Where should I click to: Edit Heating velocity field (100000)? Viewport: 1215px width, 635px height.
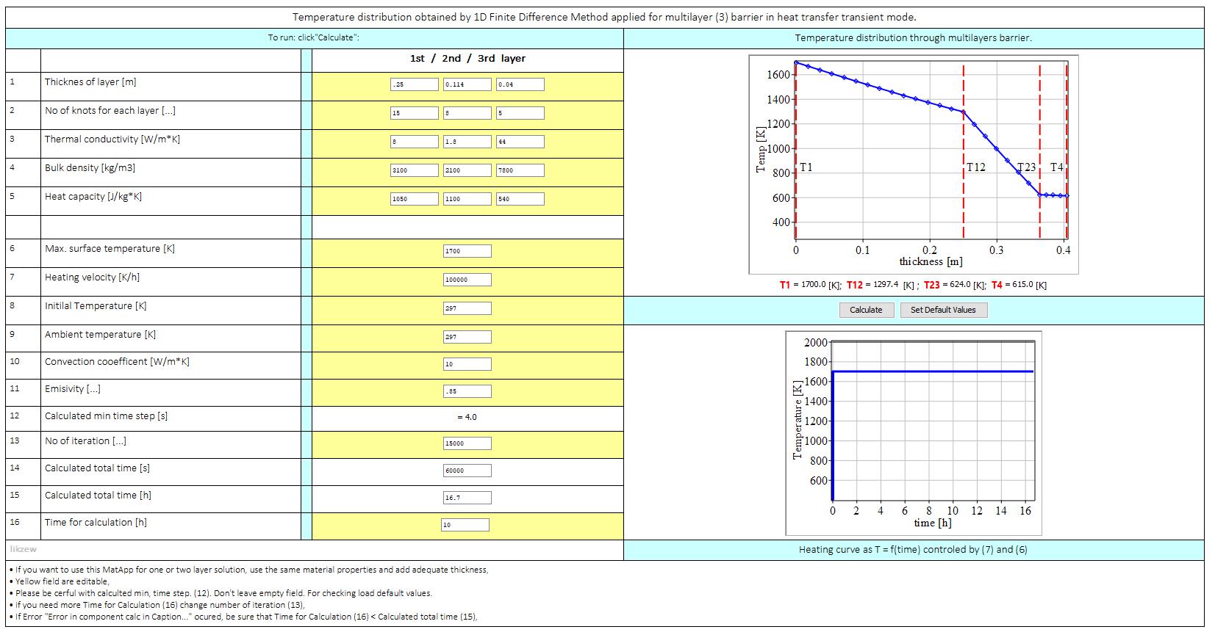tap(467, 280)
